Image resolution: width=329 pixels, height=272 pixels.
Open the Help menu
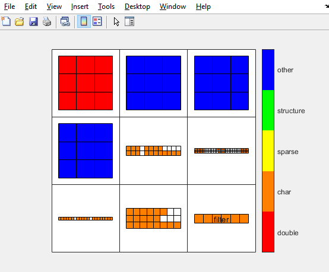(x=203, y=7)
